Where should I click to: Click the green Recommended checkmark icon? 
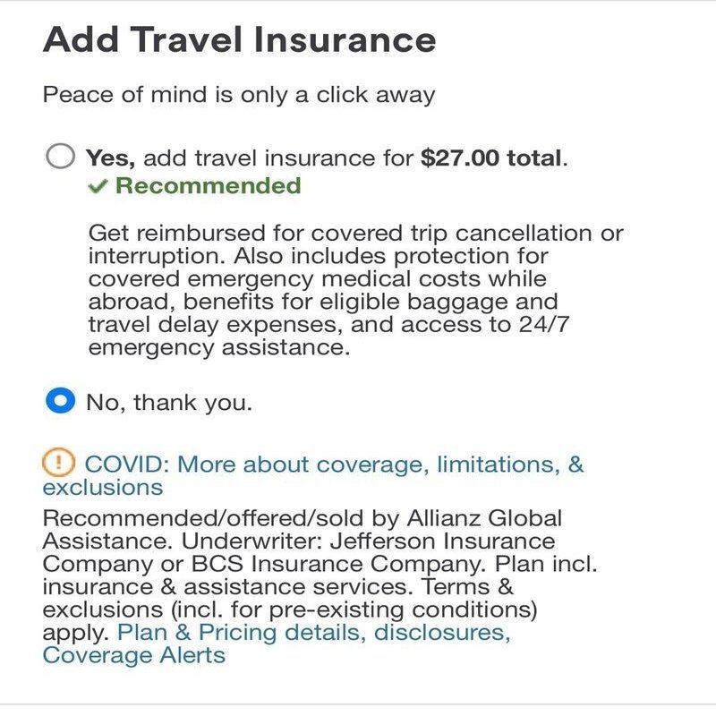pos(98,186)
